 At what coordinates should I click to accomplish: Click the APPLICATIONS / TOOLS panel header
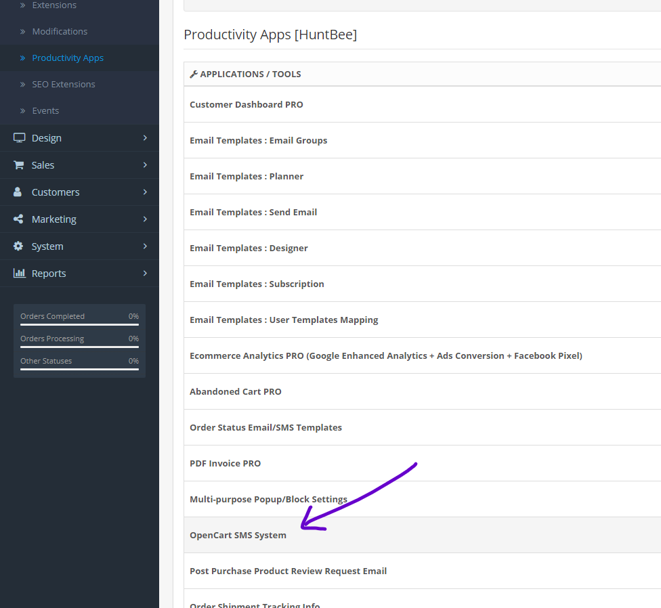423,74
